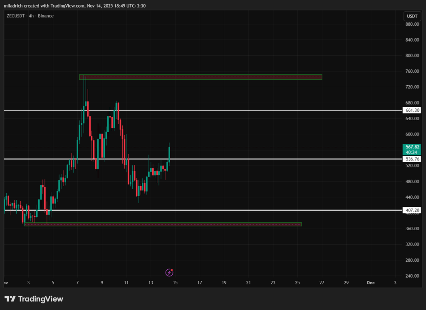Click the TradingView logo at bottom-left
This screenshot has height=310, width=426.
34,299
